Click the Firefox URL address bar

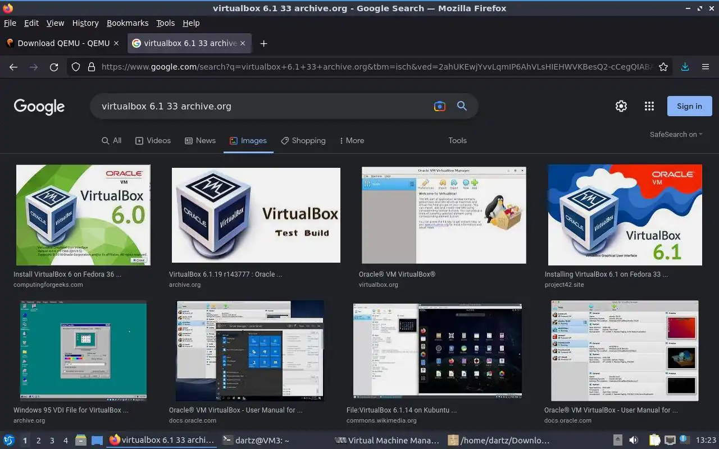coord(376,67)
